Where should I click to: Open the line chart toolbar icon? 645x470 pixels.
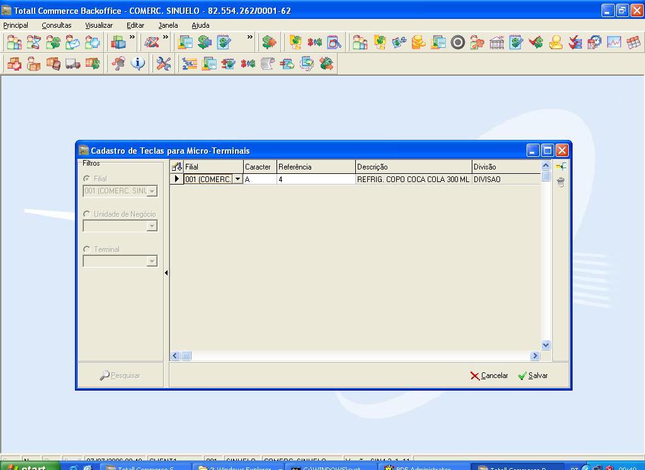click(614, 42)
